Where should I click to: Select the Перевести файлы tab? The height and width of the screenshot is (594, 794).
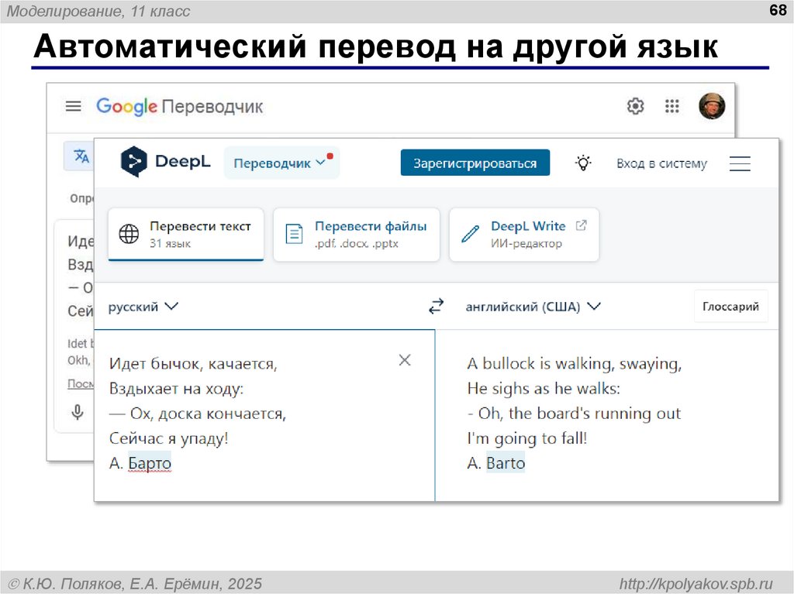point(357,234)
